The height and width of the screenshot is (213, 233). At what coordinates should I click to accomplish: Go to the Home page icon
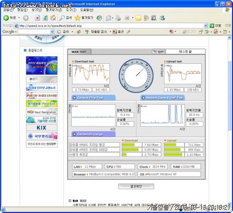click(x=53, y=18)
